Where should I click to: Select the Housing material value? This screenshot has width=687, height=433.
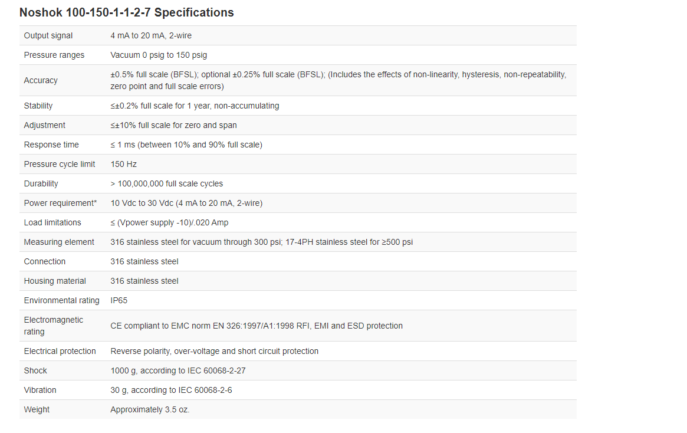(x=144, y=281)
